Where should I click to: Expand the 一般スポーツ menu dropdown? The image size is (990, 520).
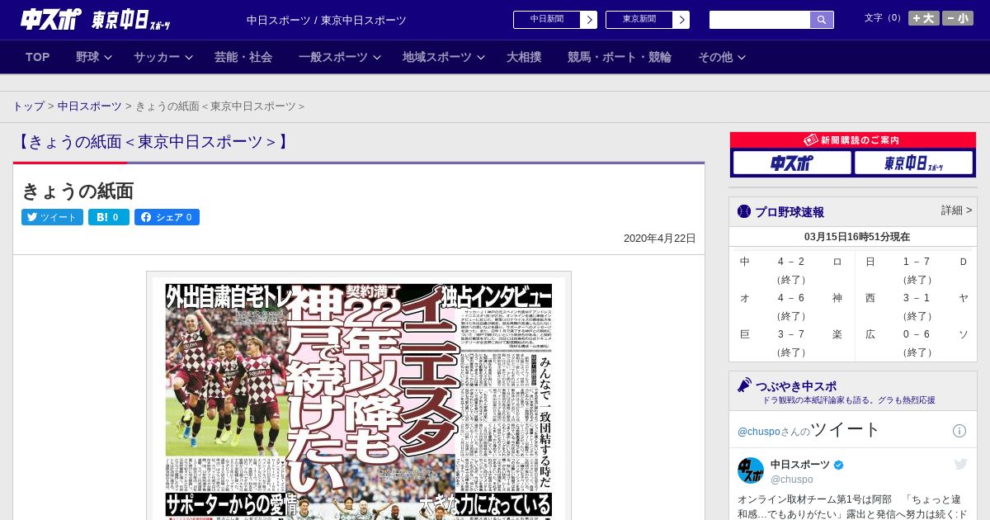tap(340, 57)
